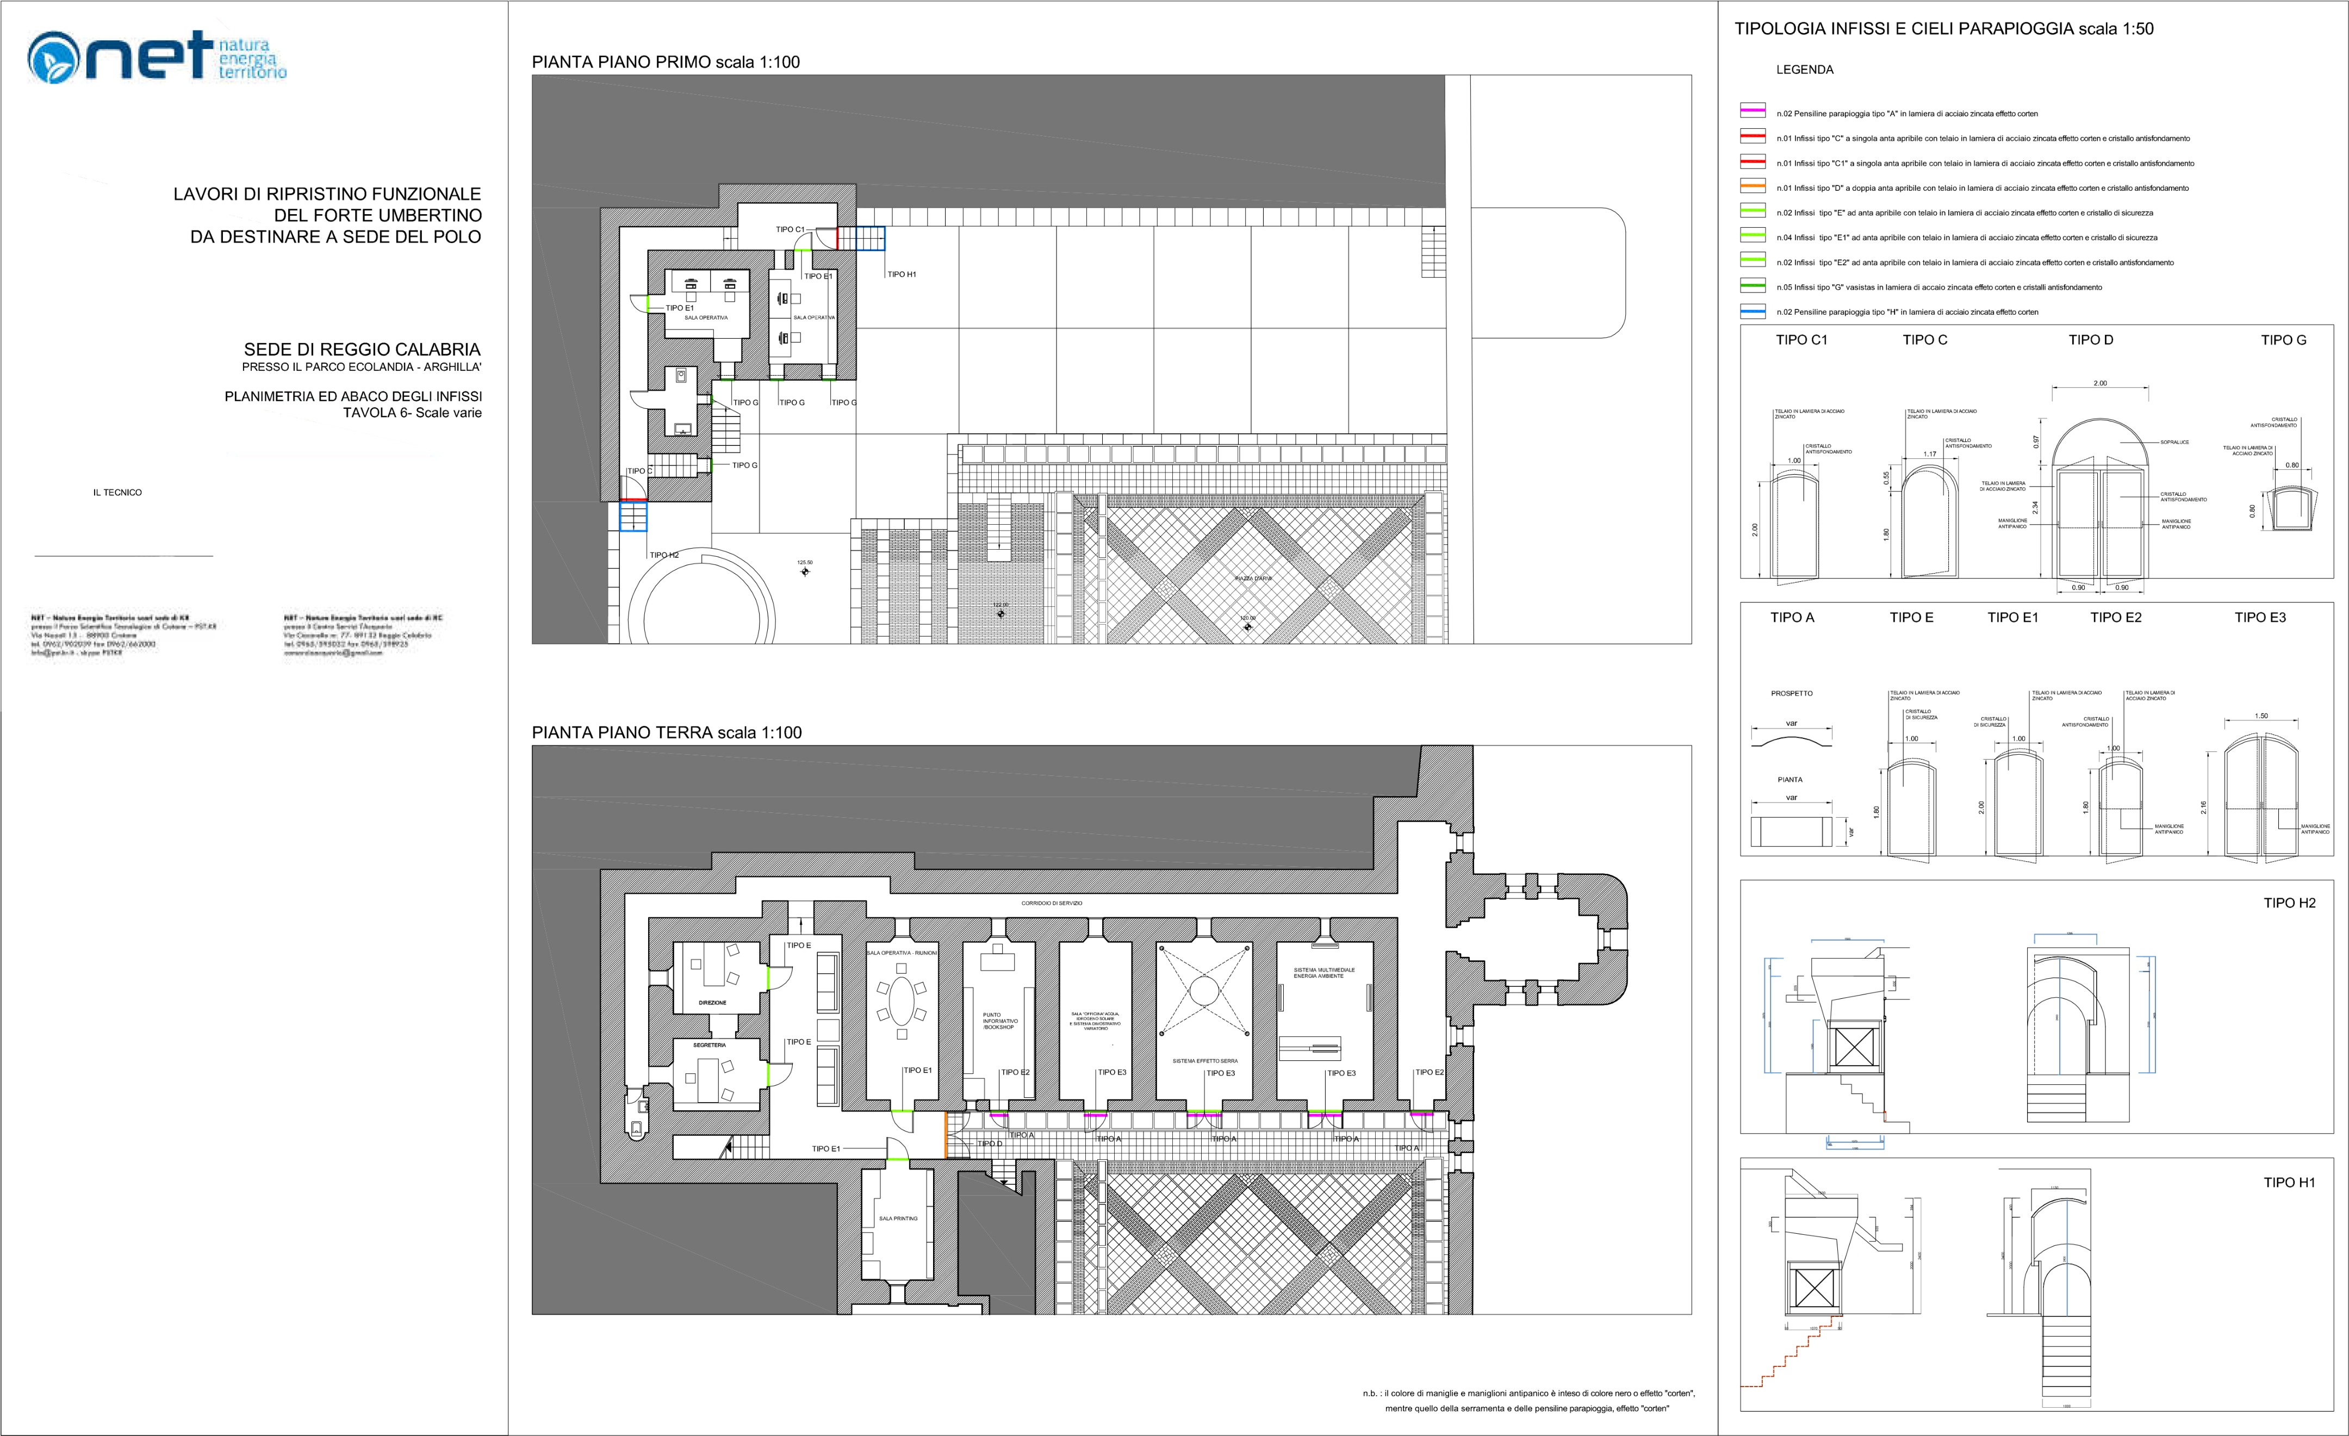Click the "SEGRETERIA" room label

(709, 1045)
